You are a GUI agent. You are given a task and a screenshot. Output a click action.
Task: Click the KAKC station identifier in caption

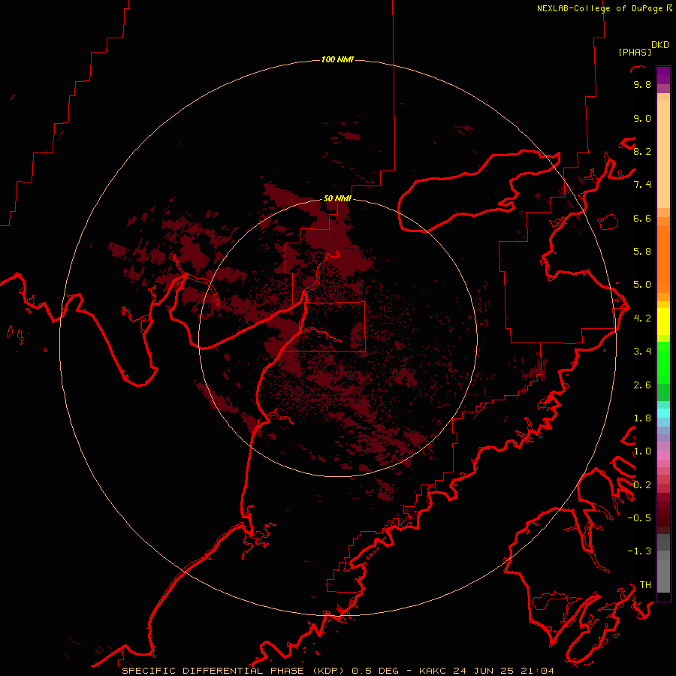click(x=434, y=671)
